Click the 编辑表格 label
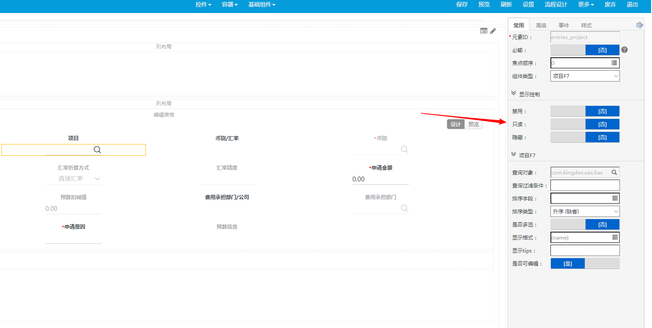The image size is (652, 328). pos(164,115)
